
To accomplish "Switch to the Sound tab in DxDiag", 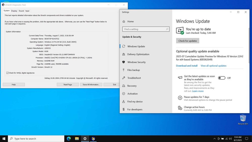I will [21, 11].
